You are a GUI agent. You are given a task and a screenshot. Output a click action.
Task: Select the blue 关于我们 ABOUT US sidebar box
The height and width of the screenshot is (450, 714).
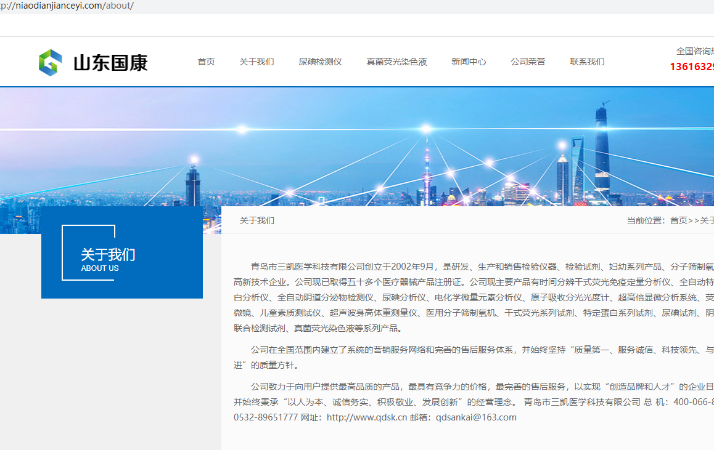pyautogui.click(x=121, y=252)
